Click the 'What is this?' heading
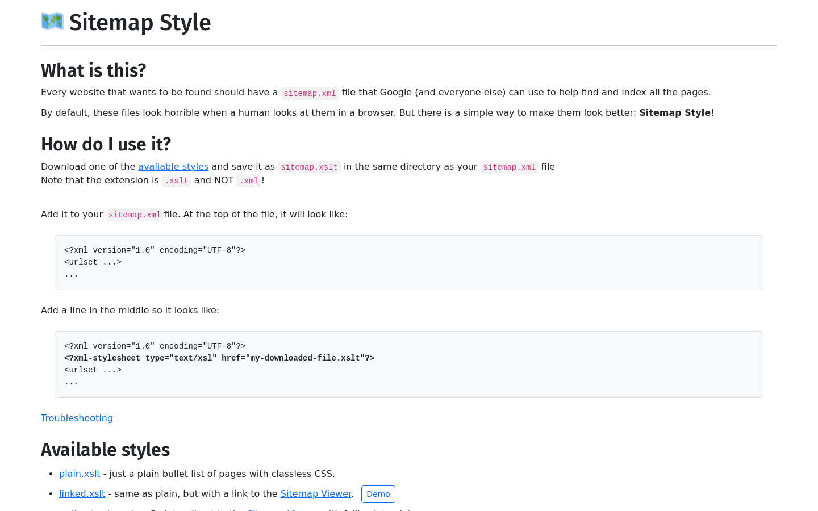This screenshot has width=818, height=511. coord(94,70)
